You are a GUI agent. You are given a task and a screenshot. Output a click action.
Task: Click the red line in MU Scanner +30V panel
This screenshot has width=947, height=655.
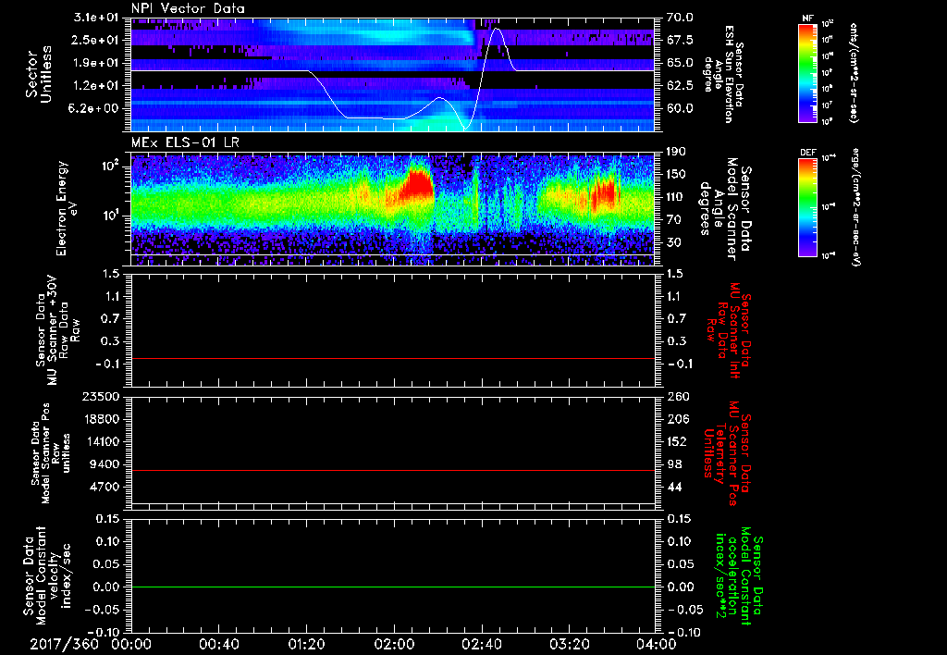pos(392,358)
